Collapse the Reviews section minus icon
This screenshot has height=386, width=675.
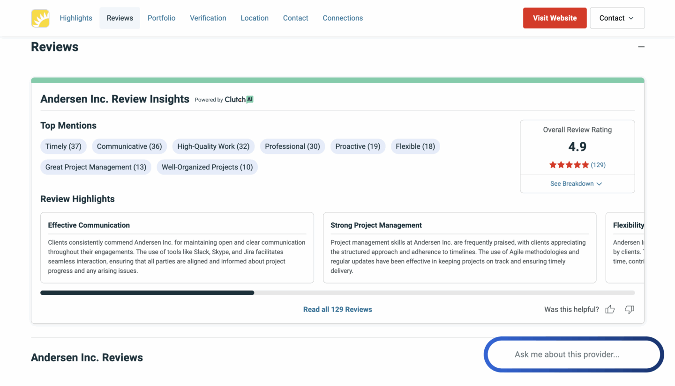(641, 47)
